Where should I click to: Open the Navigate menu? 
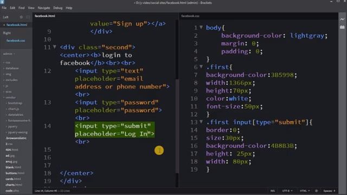tap(44, 8)
